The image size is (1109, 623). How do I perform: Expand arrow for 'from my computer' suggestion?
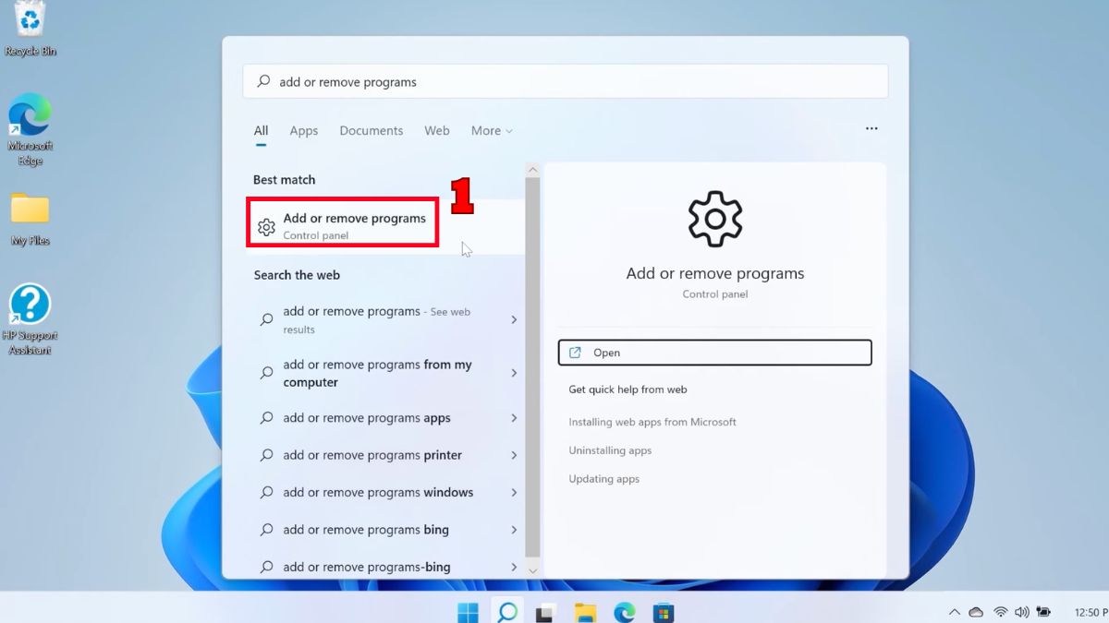pyautogui.click(x=514, y=374)
